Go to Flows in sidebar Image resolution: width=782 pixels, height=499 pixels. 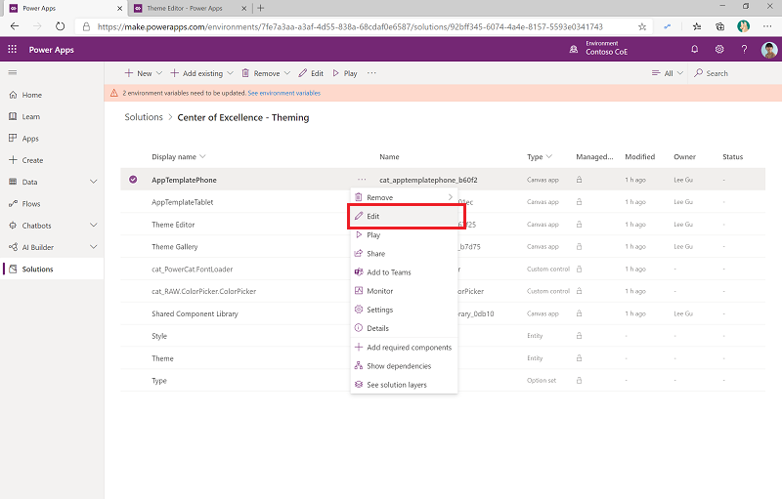coord(32,204)
